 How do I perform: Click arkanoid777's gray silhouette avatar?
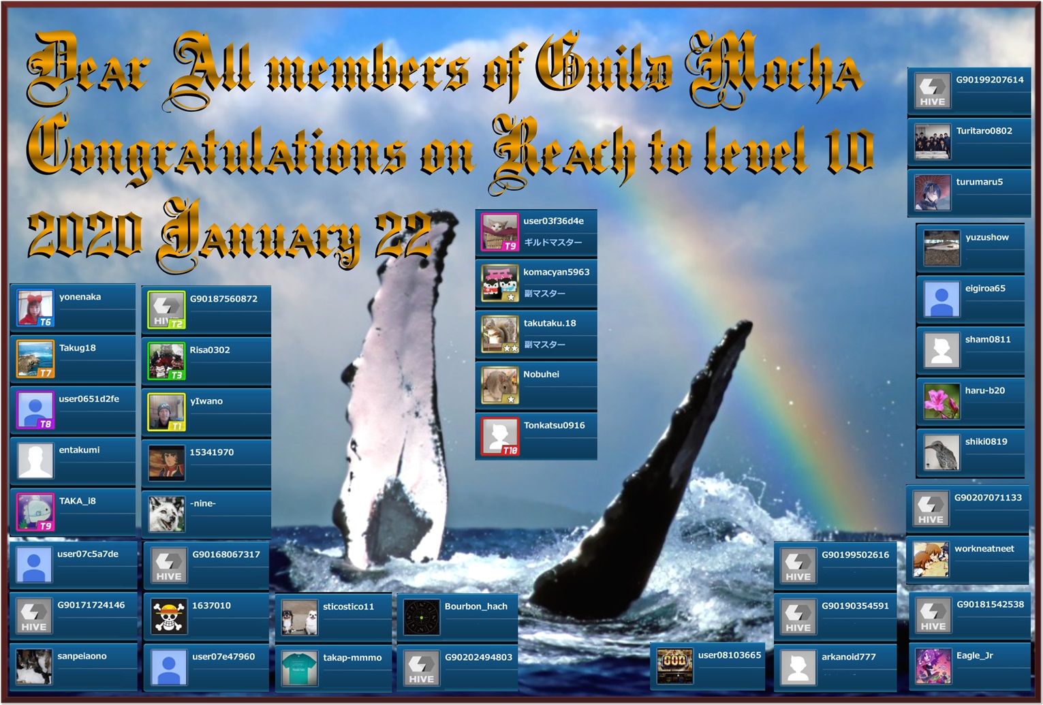coord(798,668)
